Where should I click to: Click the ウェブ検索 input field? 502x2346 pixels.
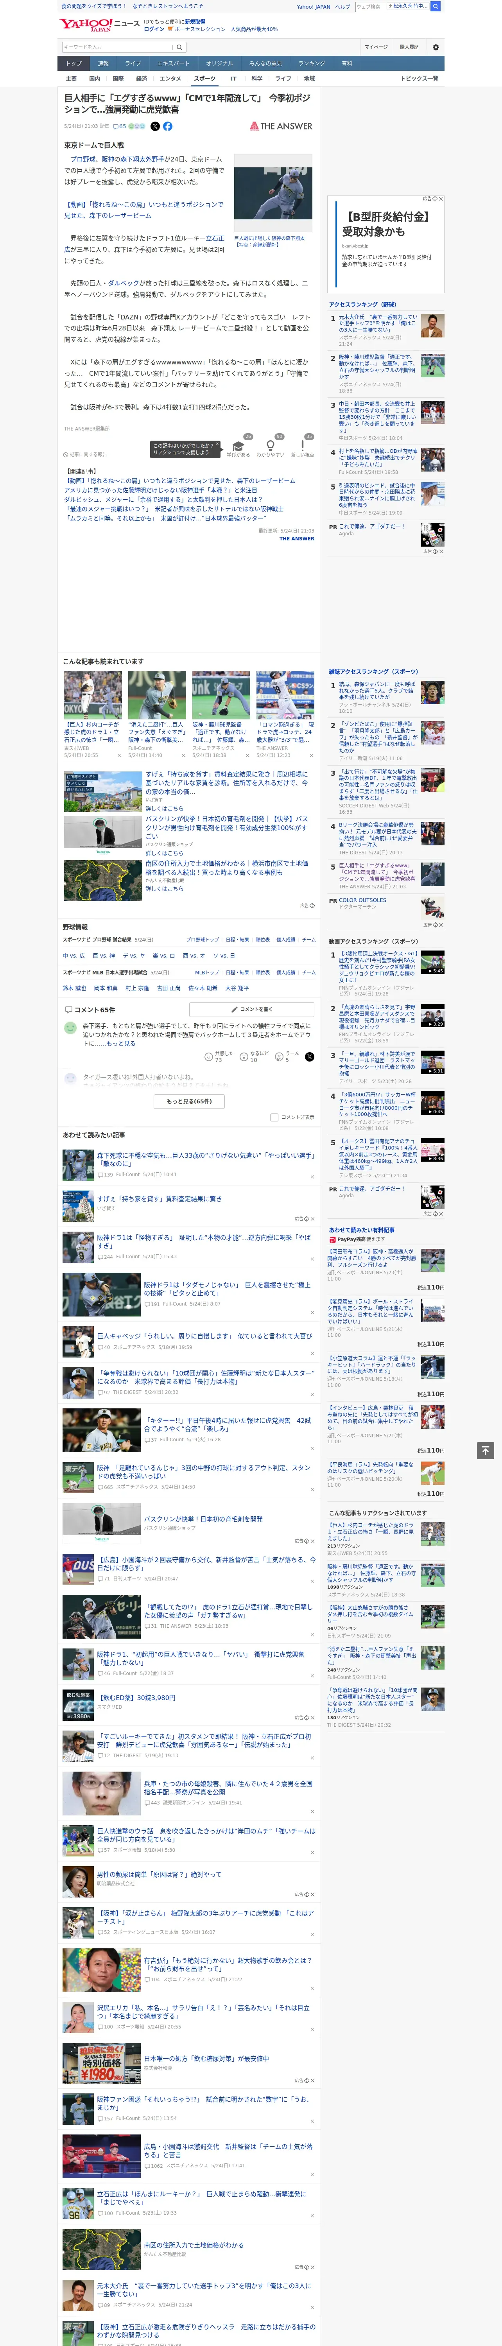pos(370,6)
